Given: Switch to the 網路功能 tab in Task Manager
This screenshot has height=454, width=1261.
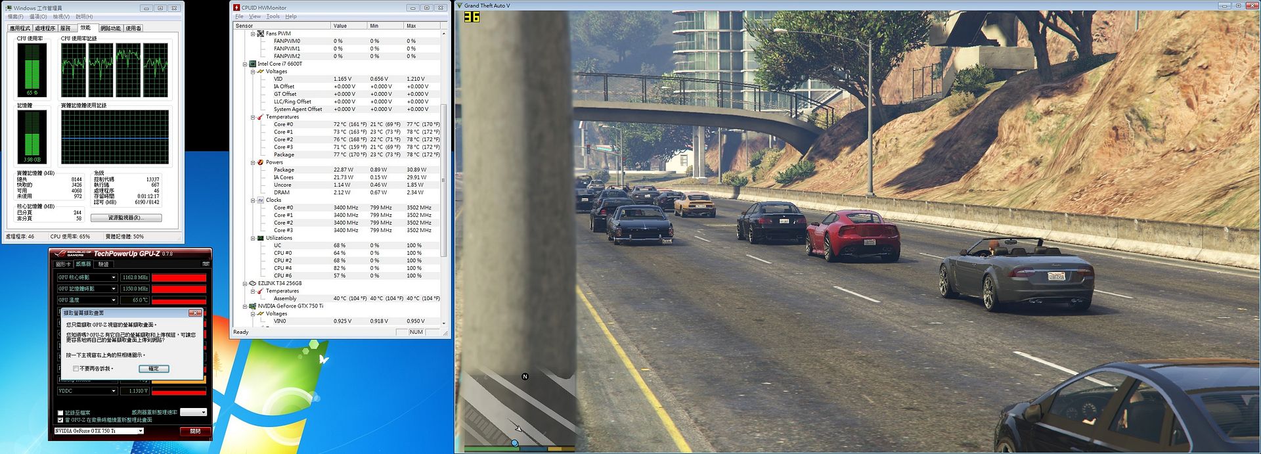Looking at the screenshot, I should (110, 28).
